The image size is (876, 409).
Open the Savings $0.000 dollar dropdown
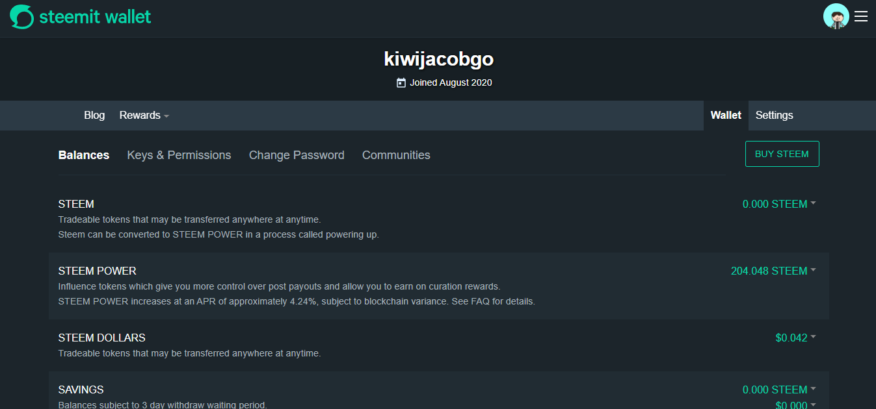click(x=795, y=404)
